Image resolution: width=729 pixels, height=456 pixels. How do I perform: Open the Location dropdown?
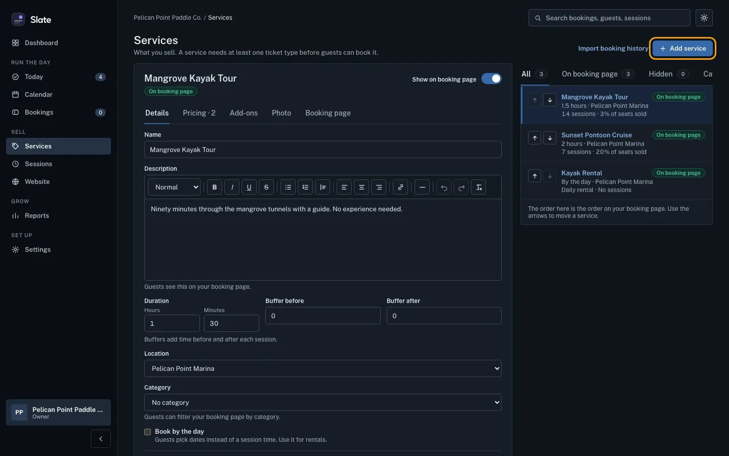pos(323,368)
